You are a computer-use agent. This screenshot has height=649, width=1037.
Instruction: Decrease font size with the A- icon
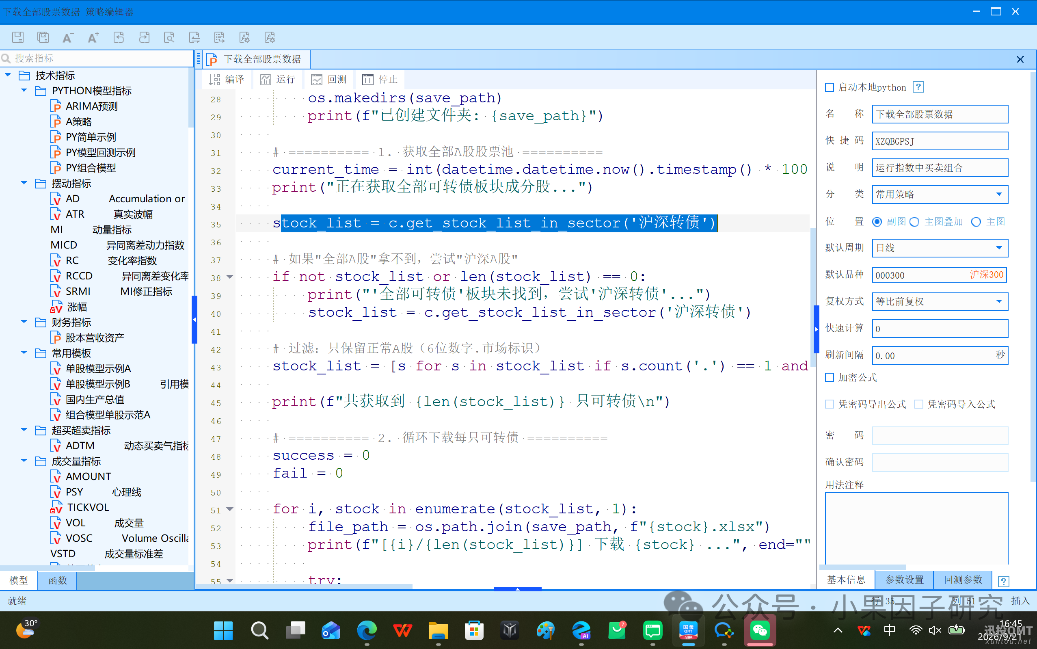pyautogui.click(x=68, y=37)
